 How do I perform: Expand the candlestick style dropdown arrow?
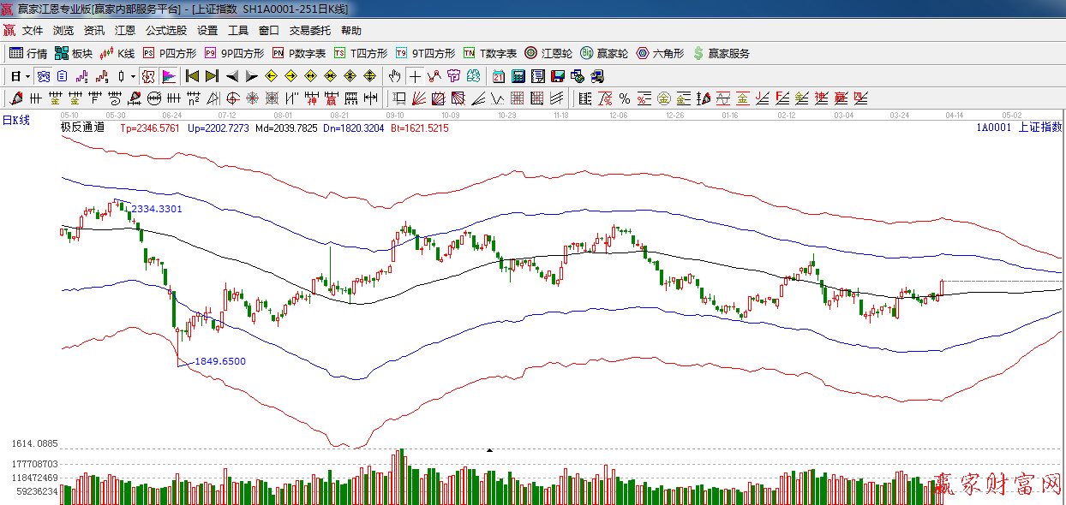point(133,76)
